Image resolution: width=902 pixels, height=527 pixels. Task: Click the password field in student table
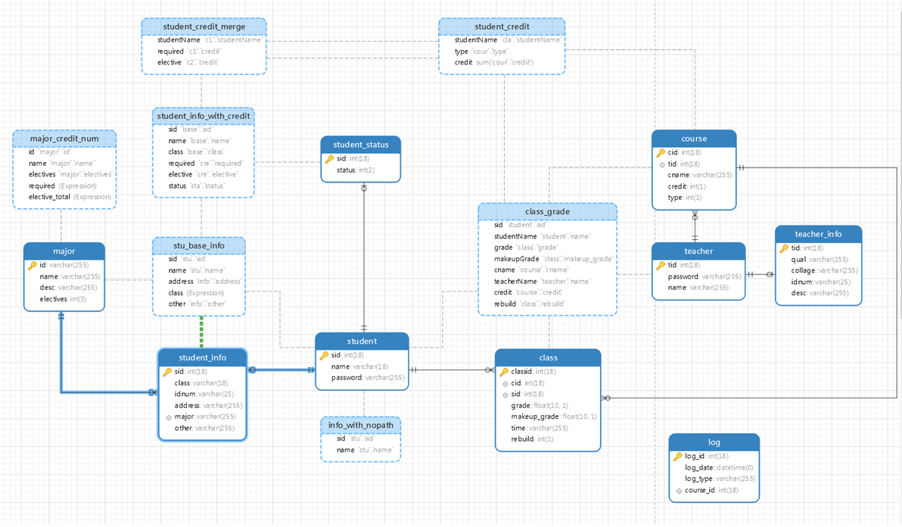tap(369, 378)
